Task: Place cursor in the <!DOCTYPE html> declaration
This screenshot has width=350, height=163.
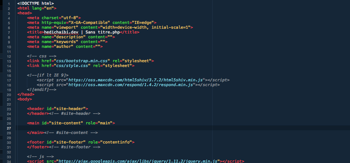Action: coord(35,4)
